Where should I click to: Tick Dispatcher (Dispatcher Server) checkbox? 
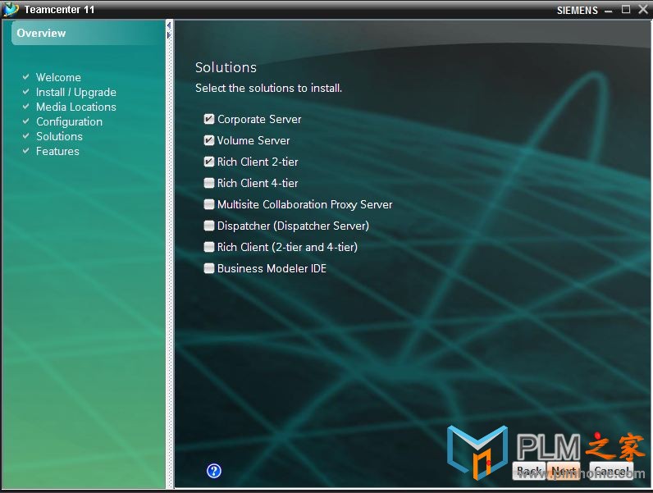[209, 226]
